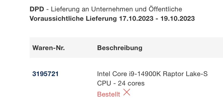
Task: Click the word Voraussichtliche in bold line
Action: tap(57, 19)
